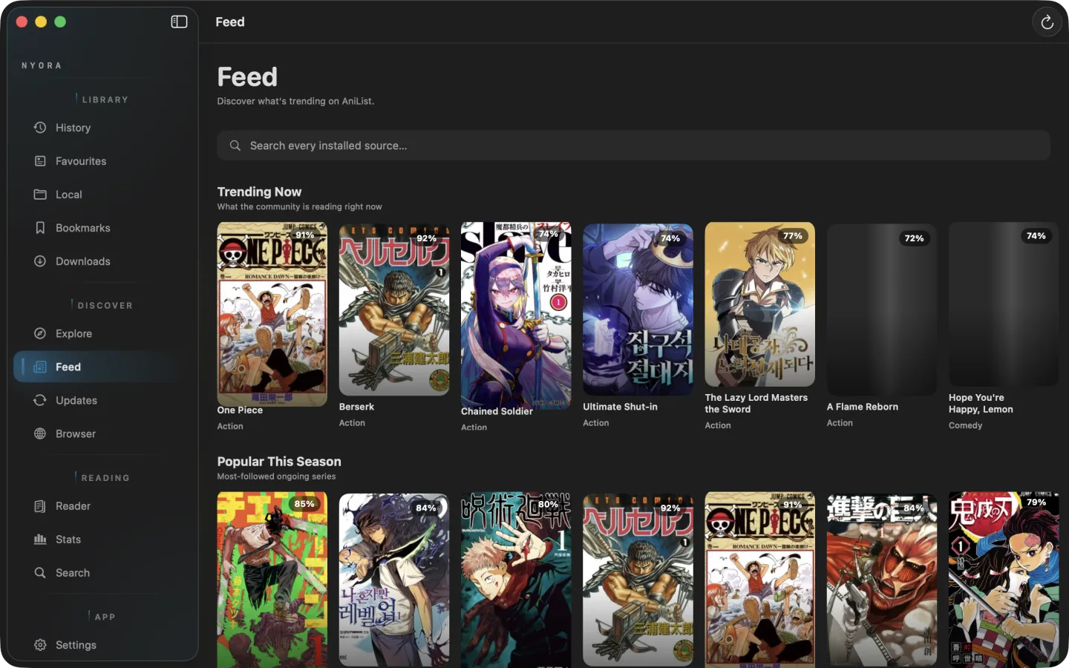Click the Ultimate Shut-in title text

620,407
